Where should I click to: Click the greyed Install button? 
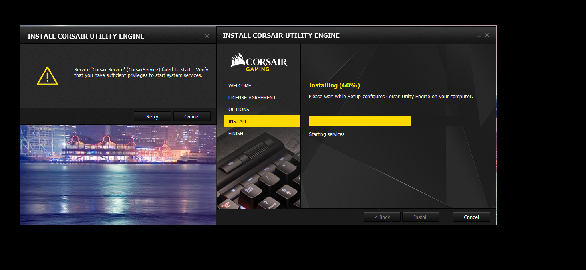(x=421, y=217)
